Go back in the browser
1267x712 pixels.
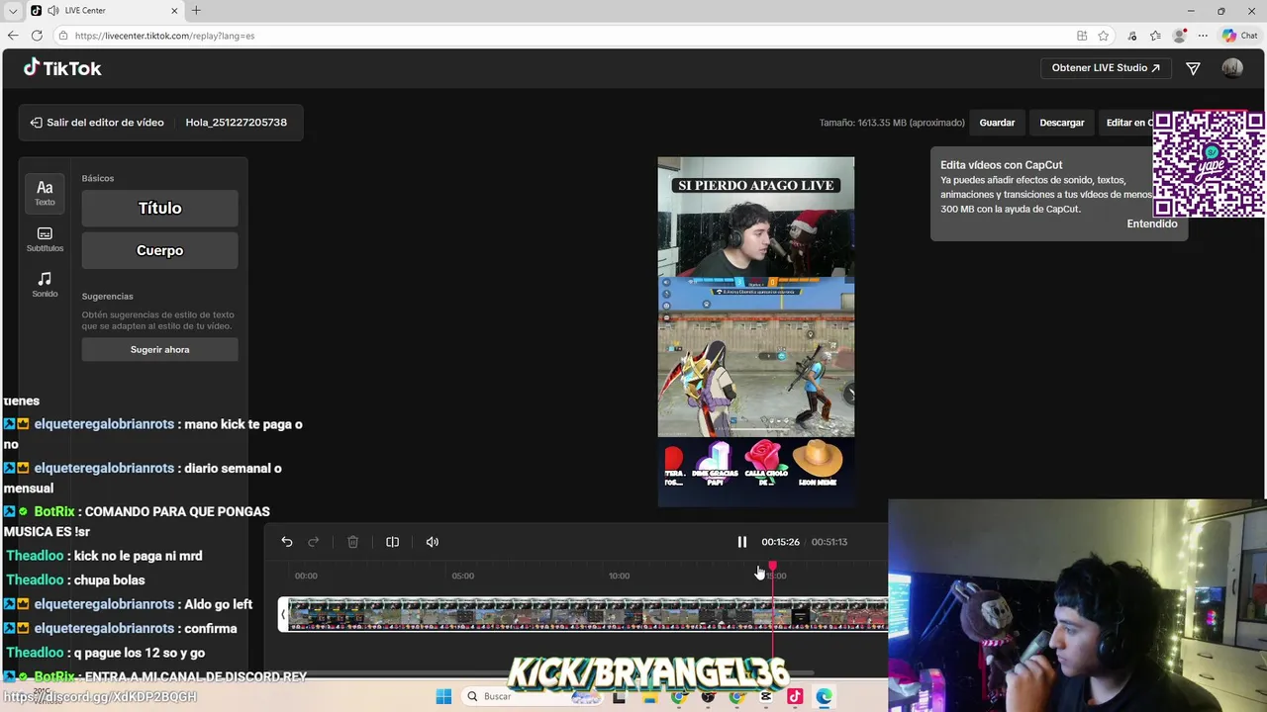[x=13, y=36]
